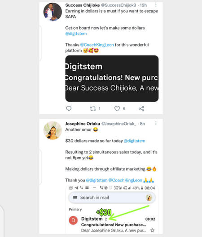Retweet Success Chijioke's tweet

[93, 108]
